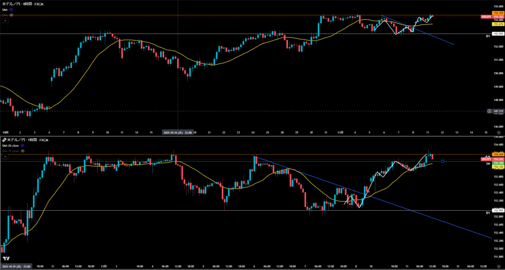This screenshot has height=270, width=505.
Task: Click the TradingView logo in bottom-left corner
Action: (x=5, y=259)
